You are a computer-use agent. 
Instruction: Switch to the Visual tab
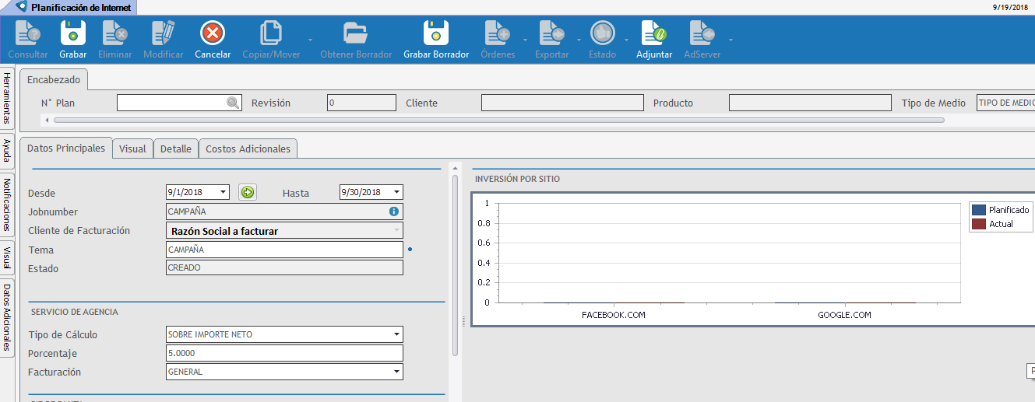coord(132,149)
